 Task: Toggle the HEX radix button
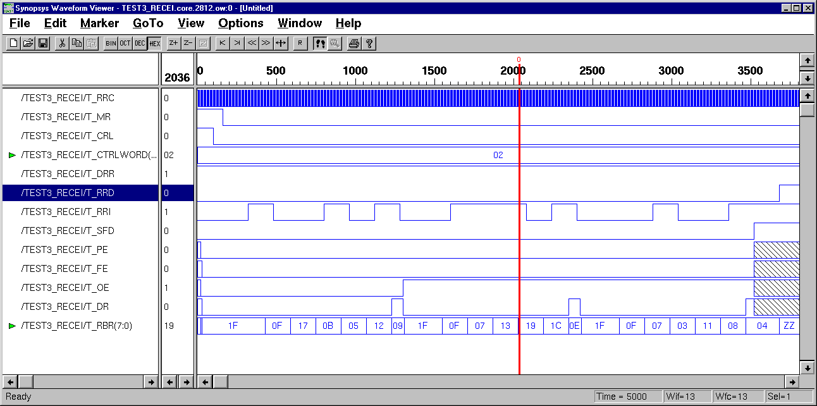154,43
